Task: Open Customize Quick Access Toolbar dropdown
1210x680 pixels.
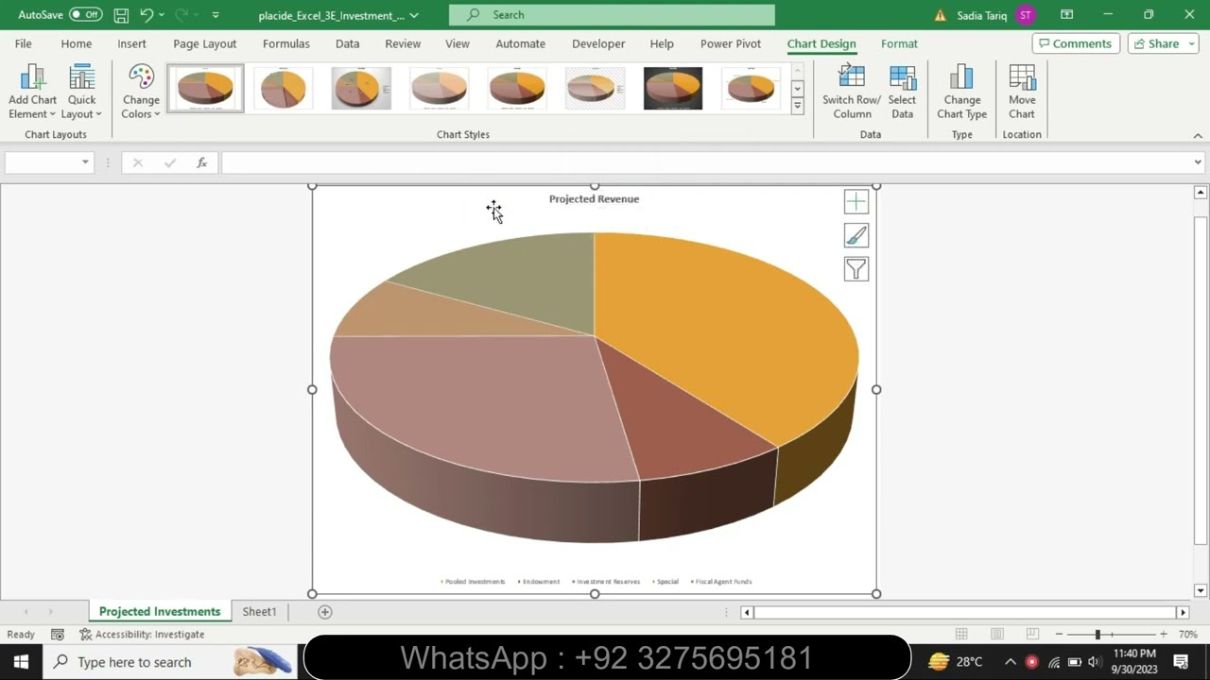Action: (x=216, y=15)
